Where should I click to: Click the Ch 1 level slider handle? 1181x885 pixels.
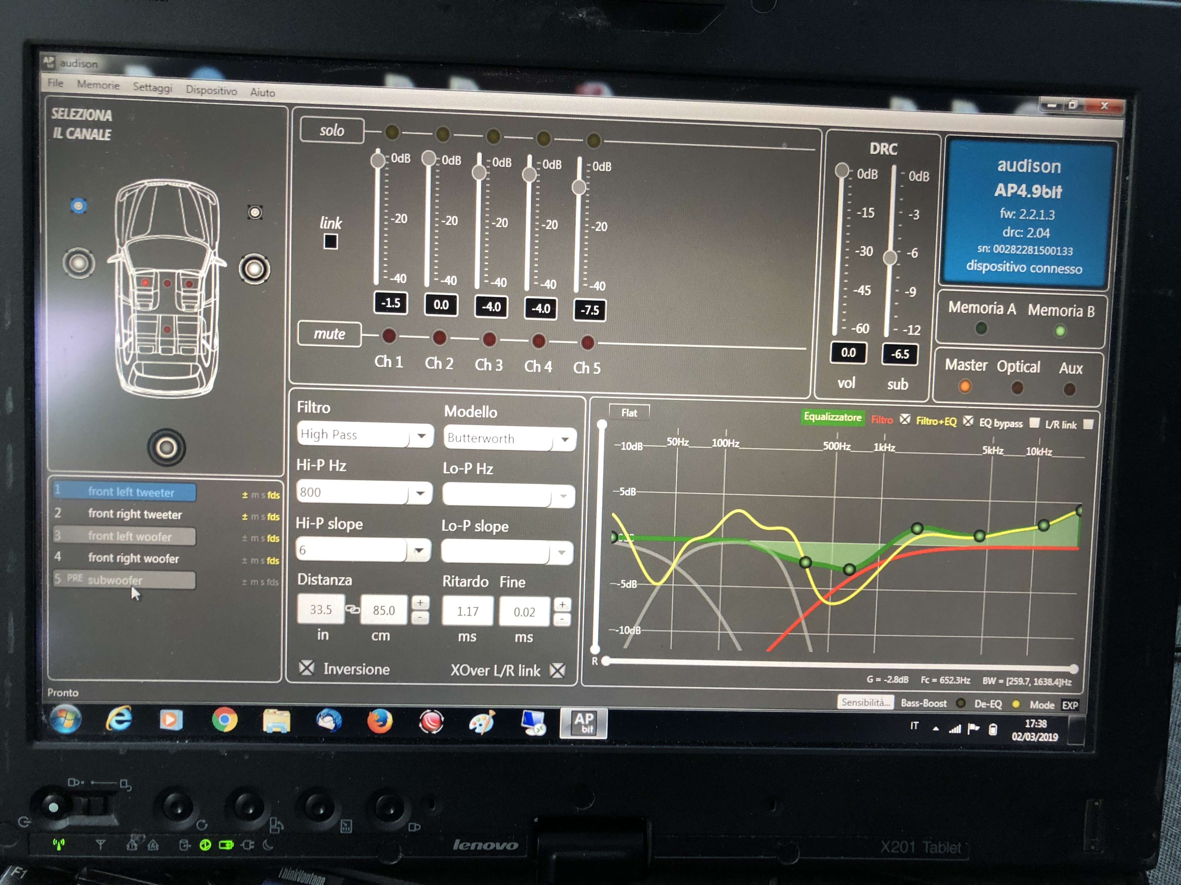pyautogui.click(x=378, y=160)
